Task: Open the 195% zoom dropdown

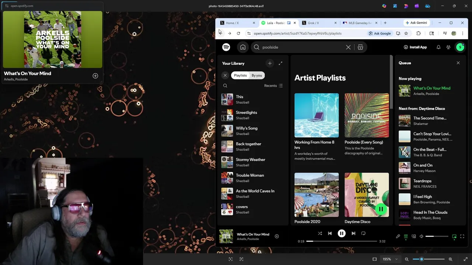Action: click(x=390, y=259)
